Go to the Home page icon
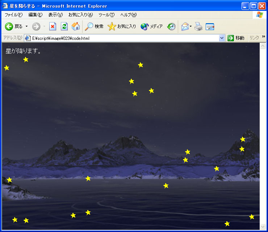268x232 pixels. (76, 26)
